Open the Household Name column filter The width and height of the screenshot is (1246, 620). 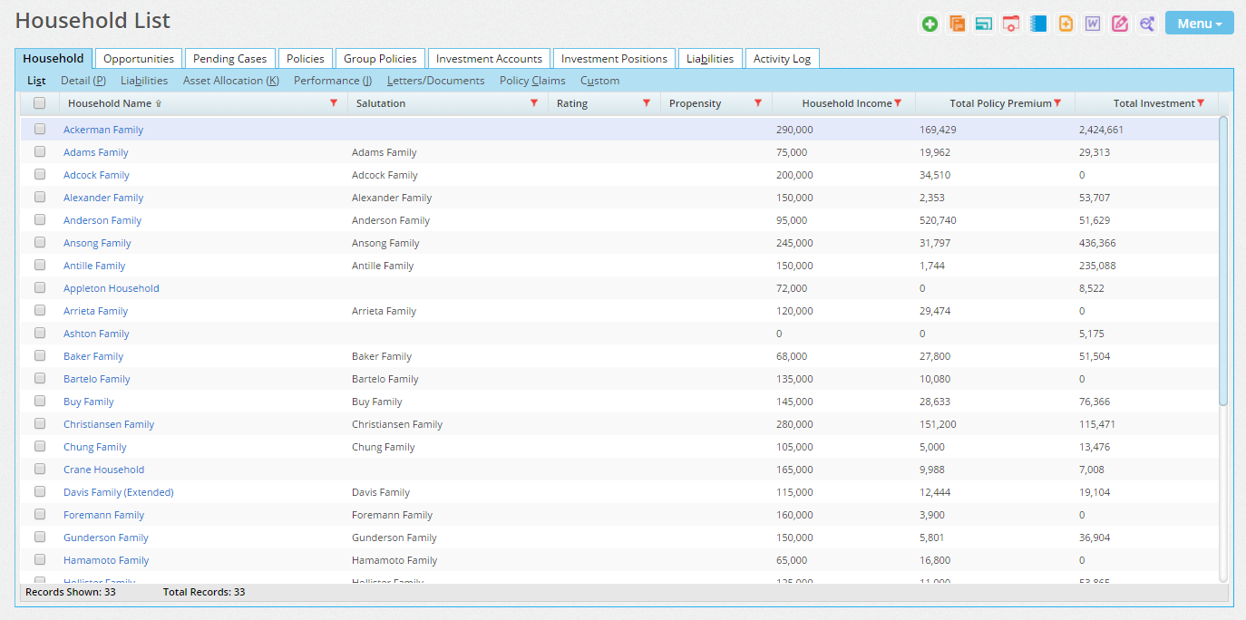[x=334, y=103]
